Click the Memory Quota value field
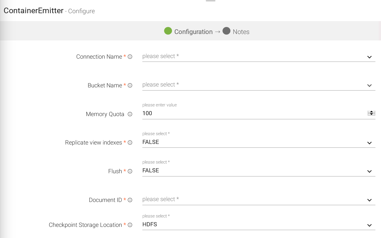381x238 pixels. click(x=252, y=113)
